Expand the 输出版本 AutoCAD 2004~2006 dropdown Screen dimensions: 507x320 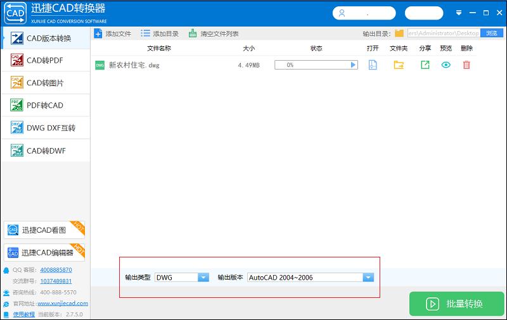[x=368, y=278]
